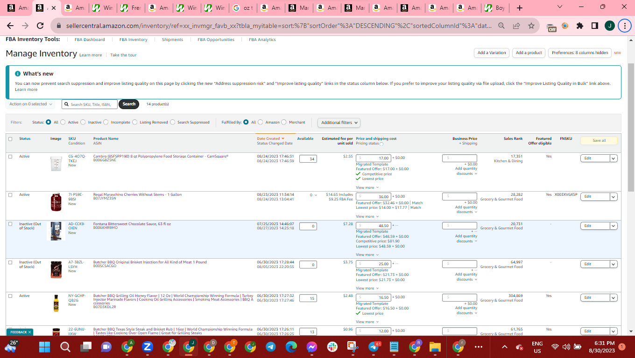Go to the FBA Inventory tab

[134, 40]
